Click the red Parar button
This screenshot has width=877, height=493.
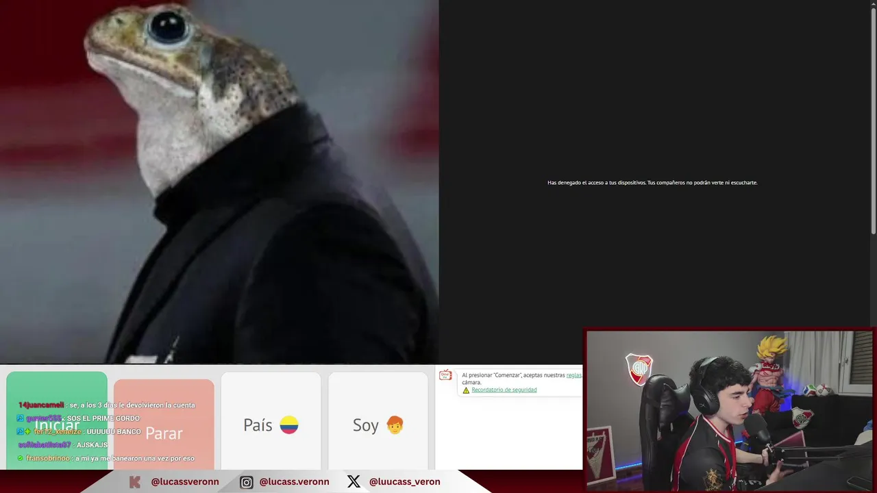pos(164,425)
